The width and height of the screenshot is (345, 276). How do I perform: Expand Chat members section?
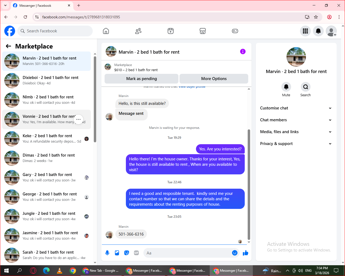pos(296,120)
